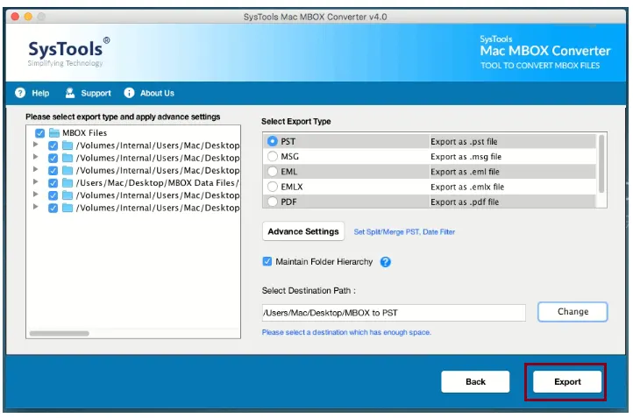Select EMLX export type radio button

click(x=273, y=187)
